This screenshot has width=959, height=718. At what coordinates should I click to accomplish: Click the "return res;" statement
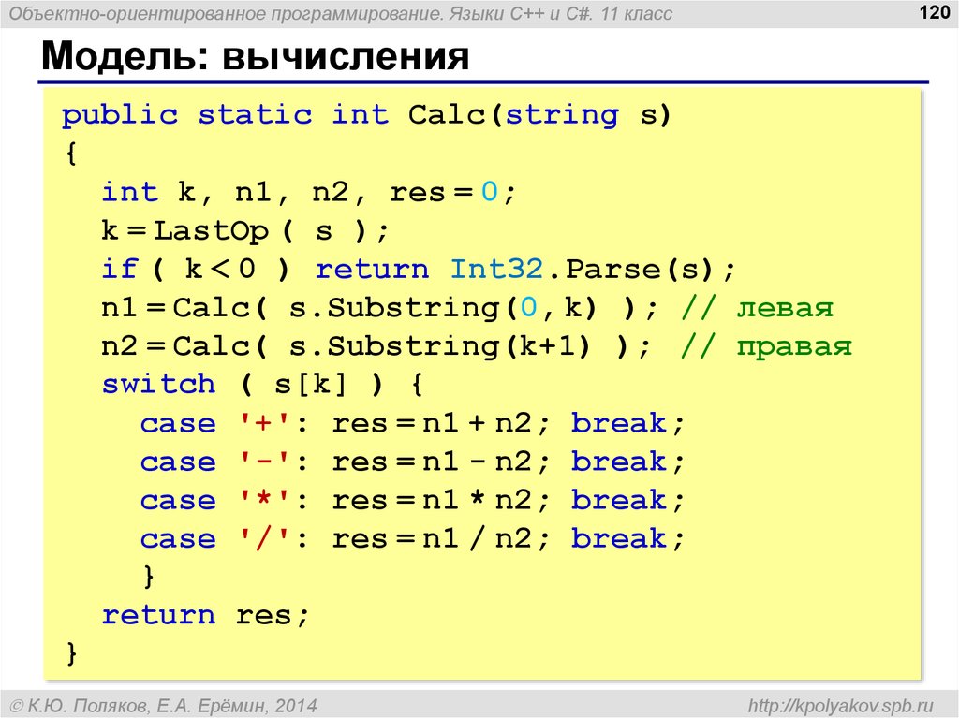coord(205,616)
